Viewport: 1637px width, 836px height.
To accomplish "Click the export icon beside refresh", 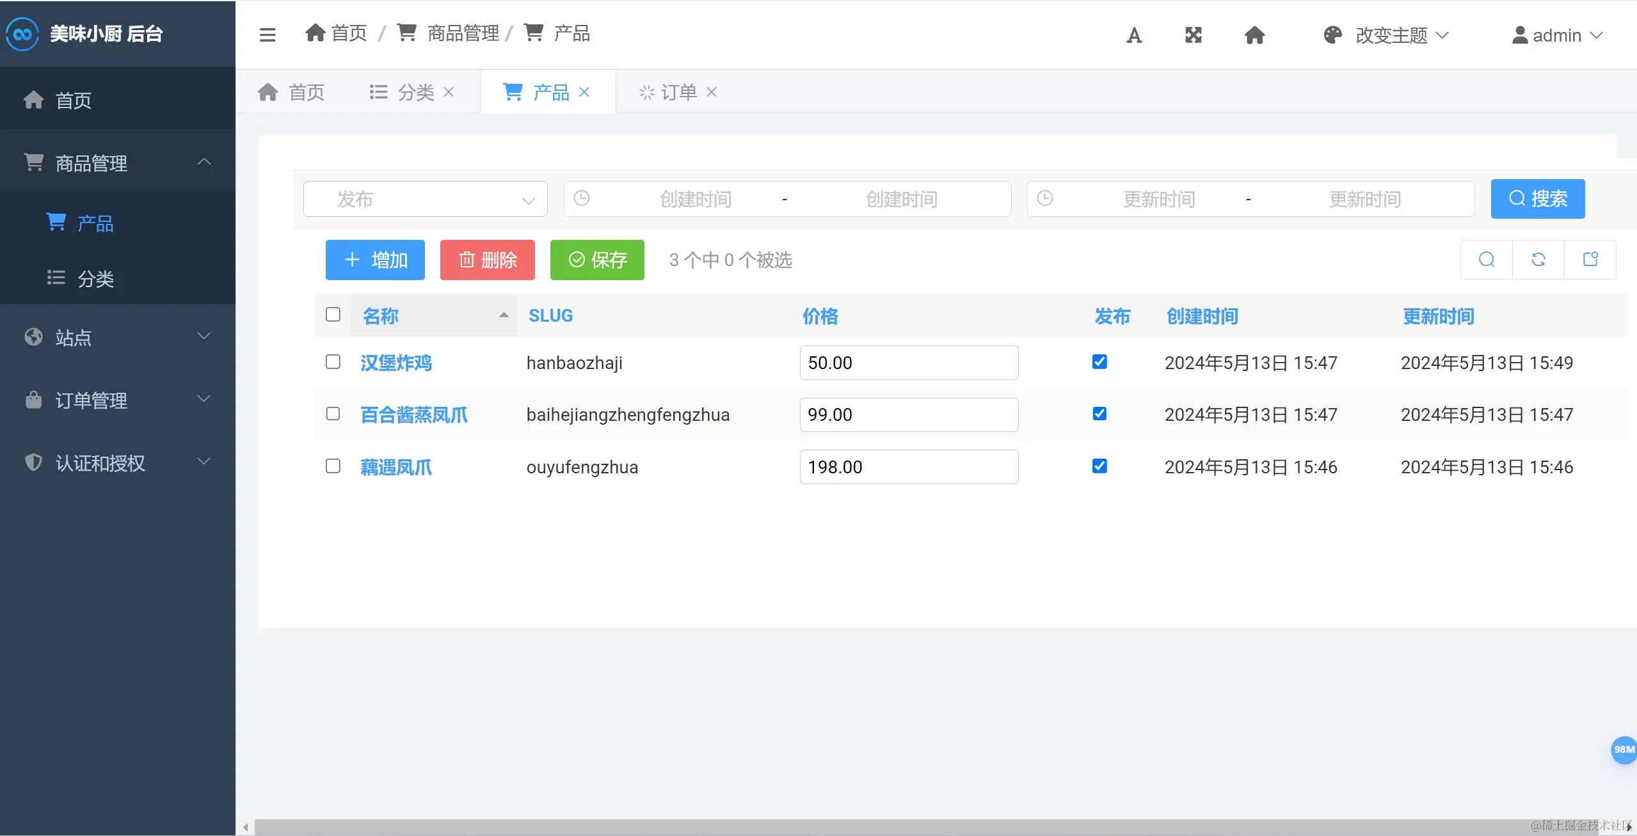I will (x=1590, y=260).
